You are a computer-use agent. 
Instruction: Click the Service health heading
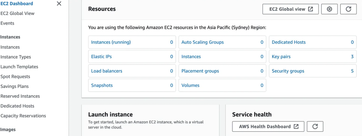252,114
